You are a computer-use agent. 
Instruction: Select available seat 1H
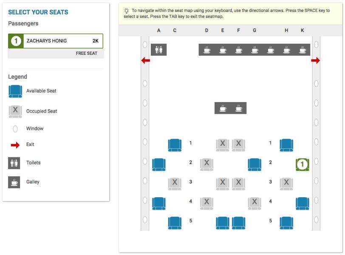pos(286,145)
